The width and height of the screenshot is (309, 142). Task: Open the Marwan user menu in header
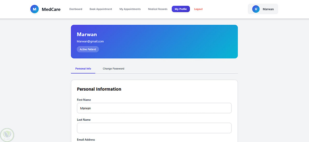263,9
